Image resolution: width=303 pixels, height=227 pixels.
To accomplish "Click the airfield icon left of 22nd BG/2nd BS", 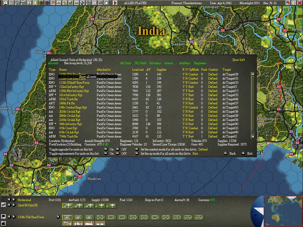I will click(x=3, y=205).
